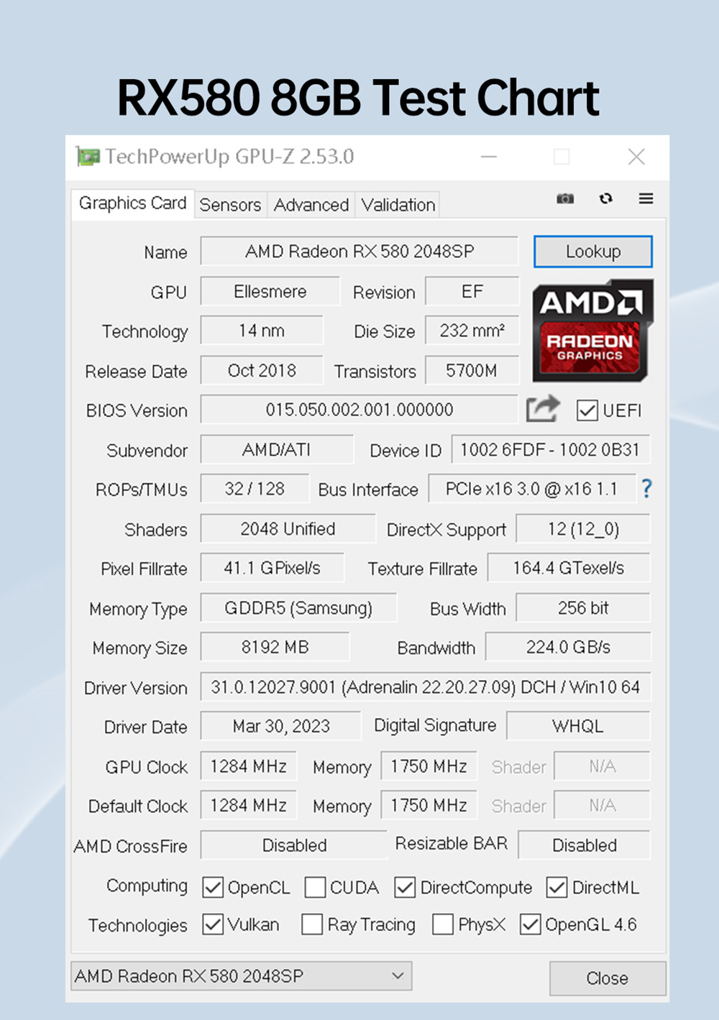
Task: Open the dropdown arrow on the GPU selector
Action: pos(398,977)
